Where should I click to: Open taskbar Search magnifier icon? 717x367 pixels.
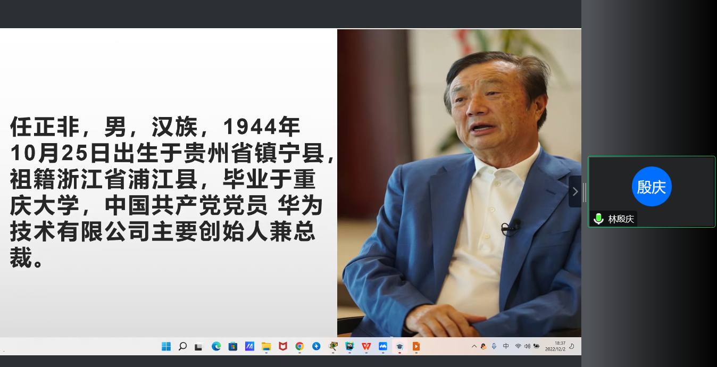coord(182,346)
